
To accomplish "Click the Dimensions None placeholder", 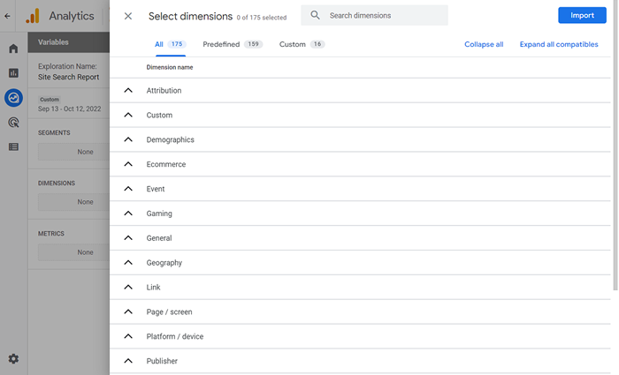I will (73, 202).
